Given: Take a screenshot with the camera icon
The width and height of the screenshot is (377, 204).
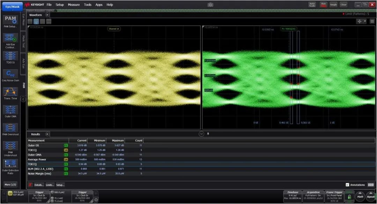Looking at the screenshot, I should [x=210, y=5].
